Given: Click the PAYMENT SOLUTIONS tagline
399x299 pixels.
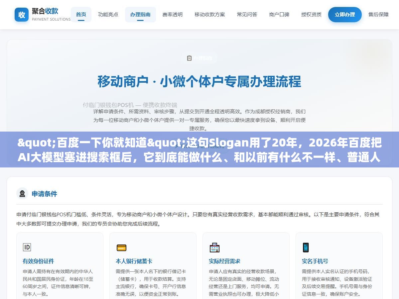Looking at the screenshot, I should click(51, 19).
